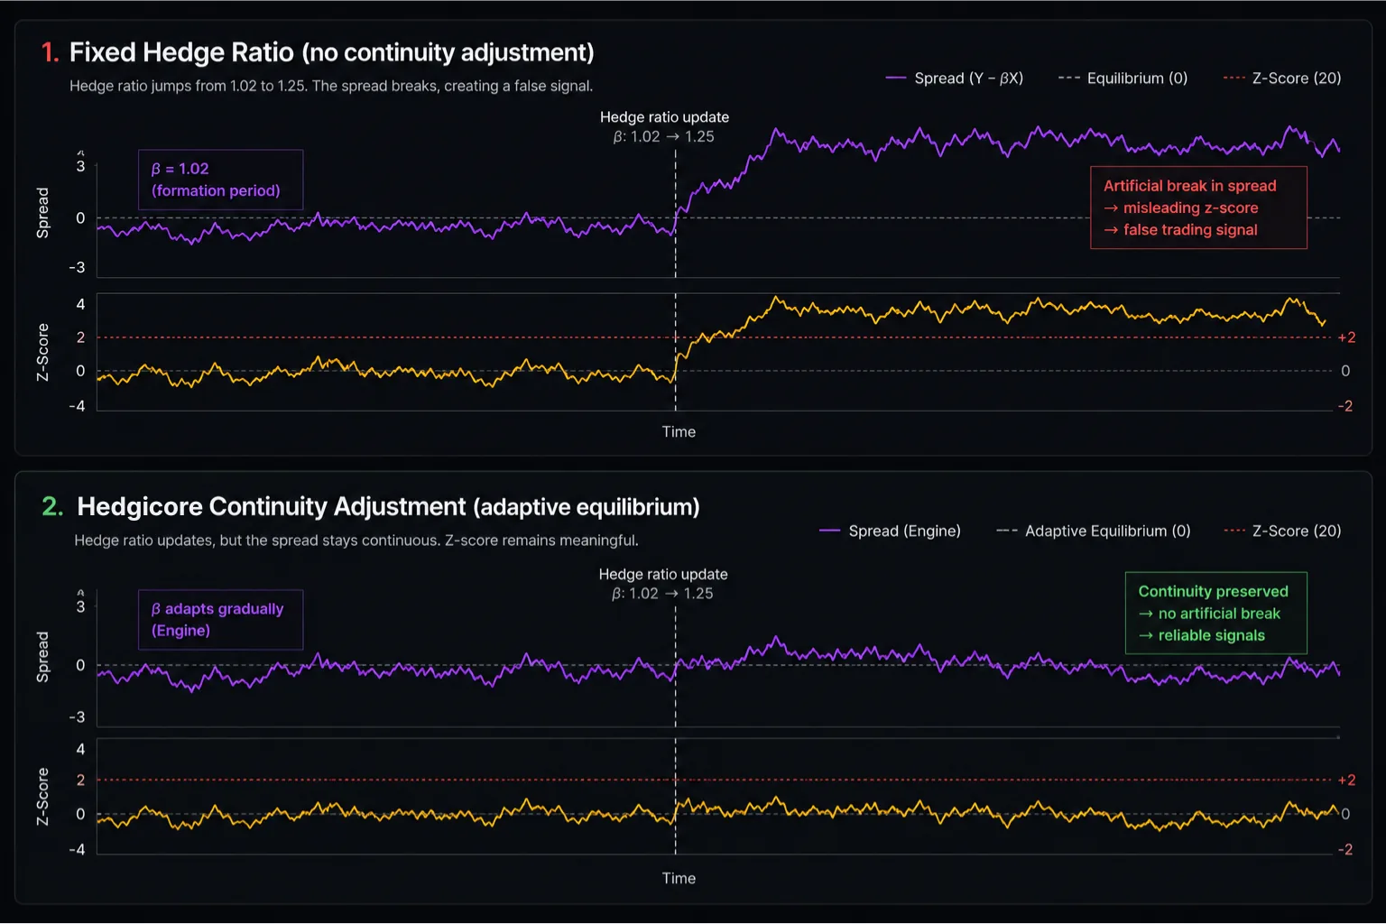Click the 'Z-Score' y-axis title in Hedgicore panel
1386x924 pixels.
coord(42,797)
